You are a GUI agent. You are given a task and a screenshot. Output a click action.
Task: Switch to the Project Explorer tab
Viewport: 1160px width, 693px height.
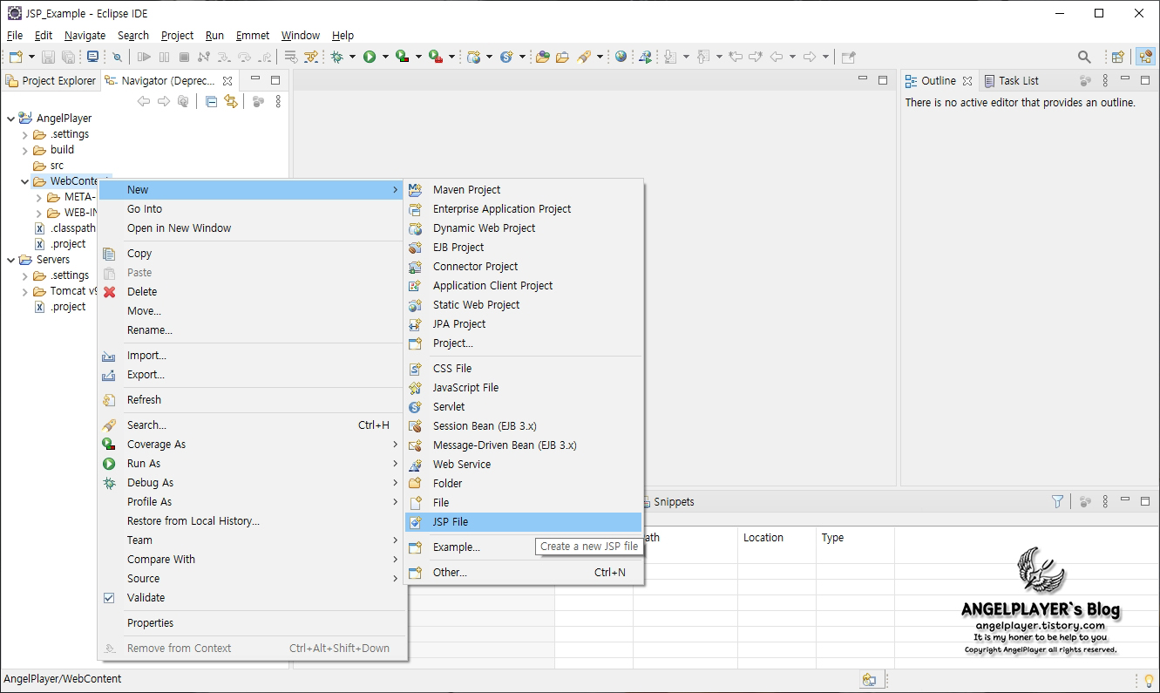pyautogui.click(x=51, y=81)
